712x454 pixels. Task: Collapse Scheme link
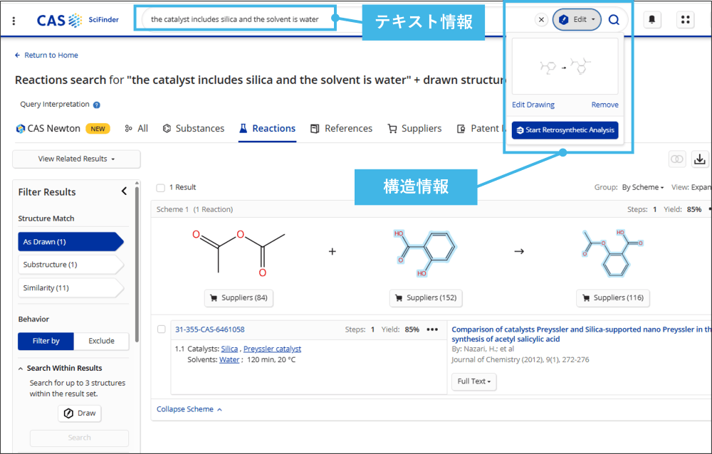189,409
